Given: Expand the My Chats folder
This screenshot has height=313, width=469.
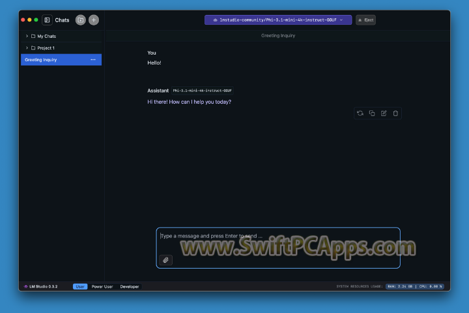Looking at the screenshot, I should (27, 37).
